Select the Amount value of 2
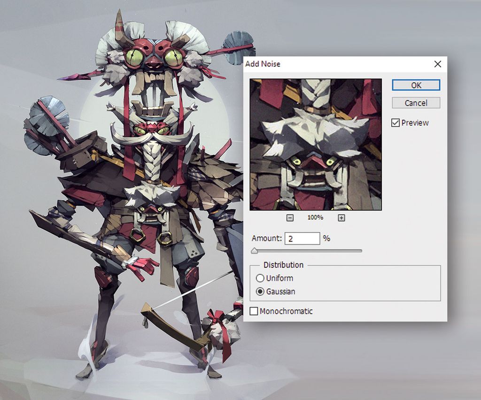 [291, 238]
